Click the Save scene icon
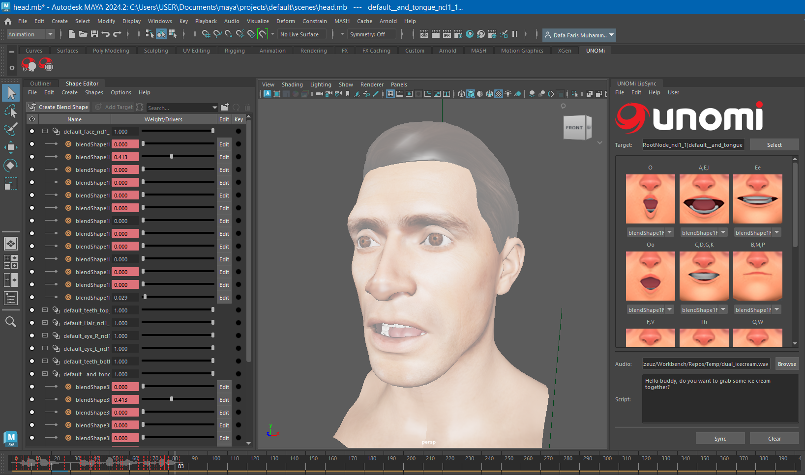This screenshot has height=475, width=805. pos(94,34)
